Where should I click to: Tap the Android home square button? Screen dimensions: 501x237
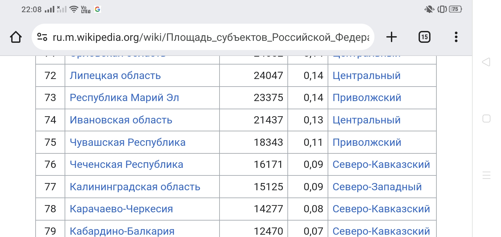[486, 118]
